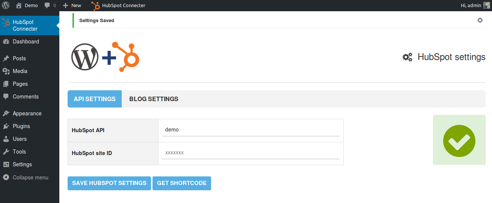Click the HubSpot API input field
The height and width of the screenshot is (203, 492).
click(251, 130)
